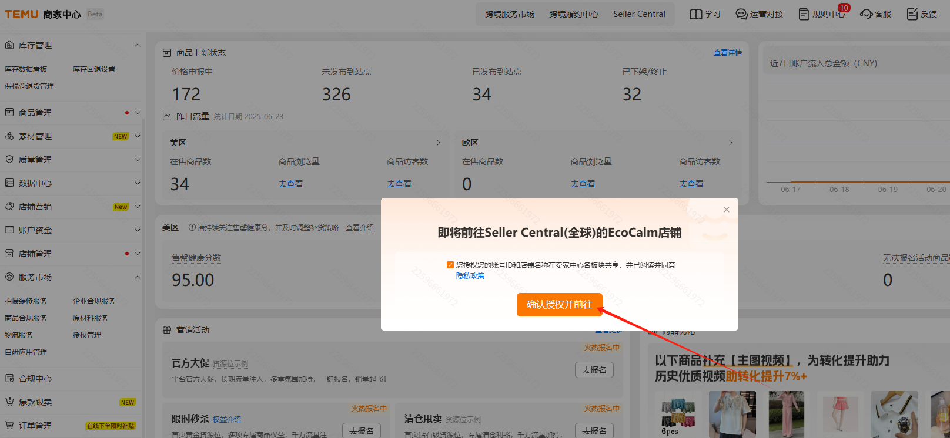Image resolution: width=950 pixels, height=438 pixels.
Task: Click 去查看 under 美区 商品浏览量
Action: point(291,184)
